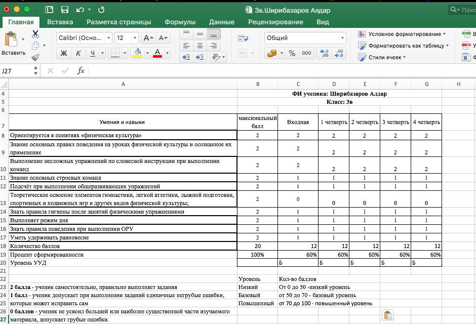Click the search field in title bar
The image size is (476, 324).
point(463,10)
